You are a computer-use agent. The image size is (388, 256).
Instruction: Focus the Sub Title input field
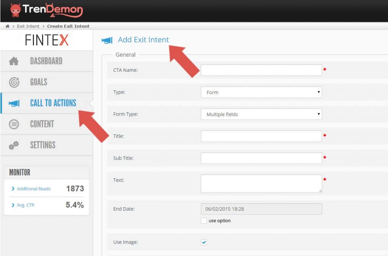point(261,158)
